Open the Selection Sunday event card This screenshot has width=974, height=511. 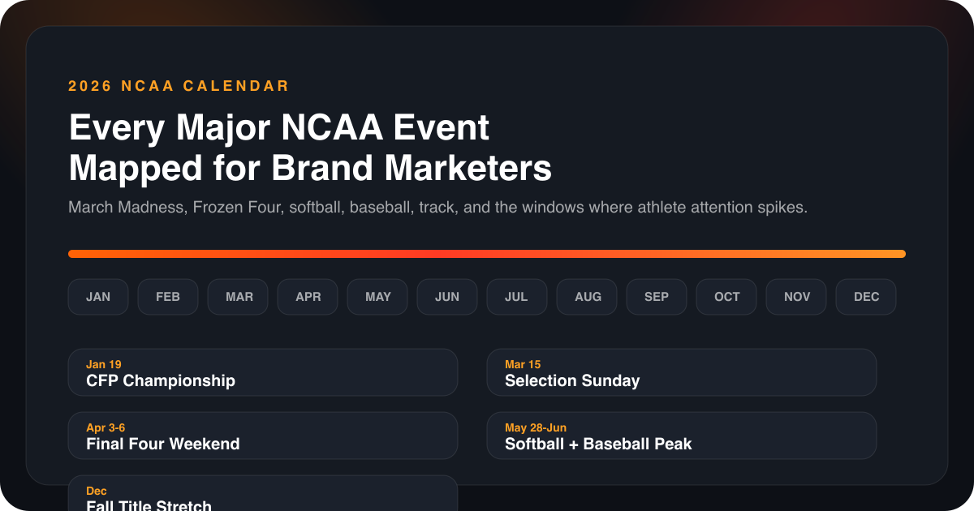point(681,373)
